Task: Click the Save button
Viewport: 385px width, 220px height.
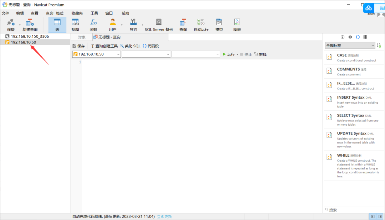Action: (78, 46)
